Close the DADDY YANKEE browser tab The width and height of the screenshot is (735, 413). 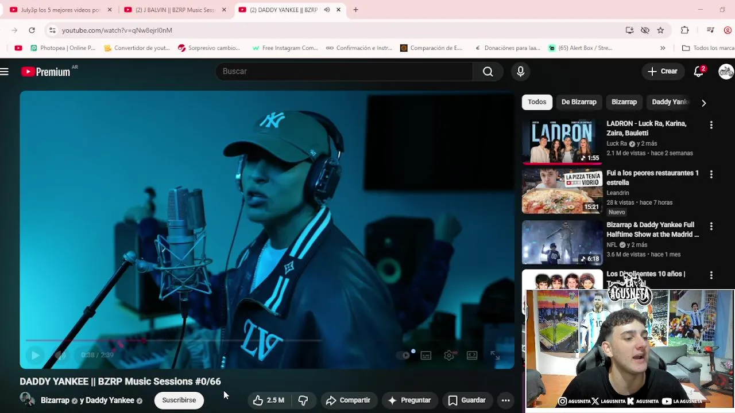[338, 10]
